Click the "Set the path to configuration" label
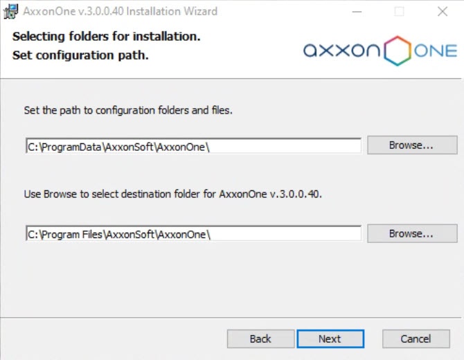 click(x=128, y=110)
